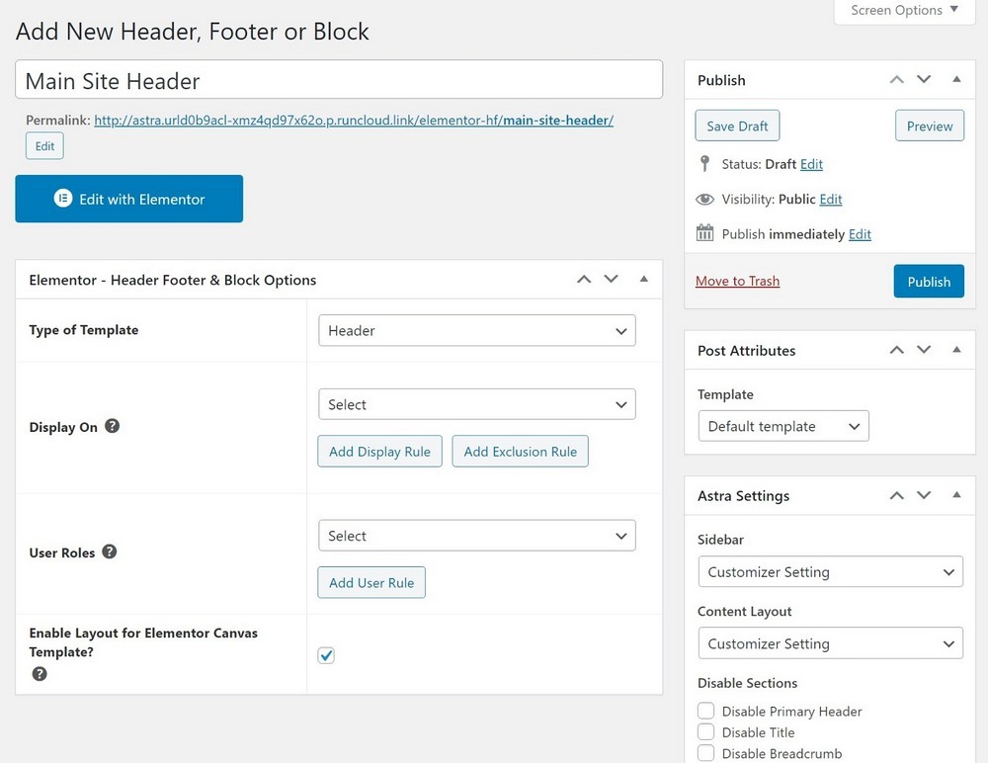This screenshot has height=763, width=988.
Task: Click the Add New Header, Footer or Block heading
Action: pyautogui.click(x=193, y=32)
